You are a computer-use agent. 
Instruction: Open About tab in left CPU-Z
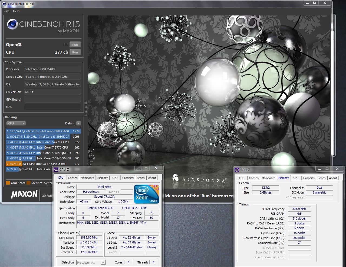152,178
